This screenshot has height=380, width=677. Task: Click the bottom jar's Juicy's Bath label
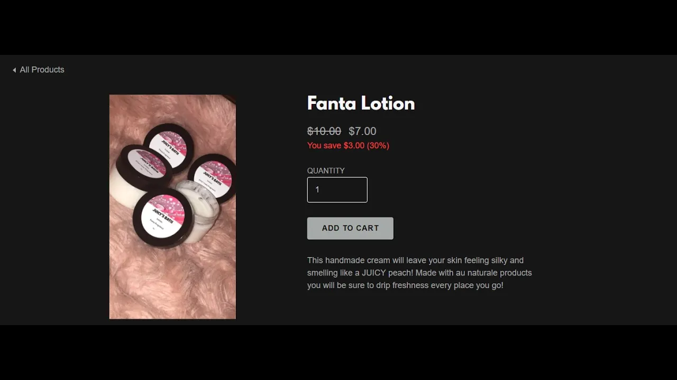163,216
